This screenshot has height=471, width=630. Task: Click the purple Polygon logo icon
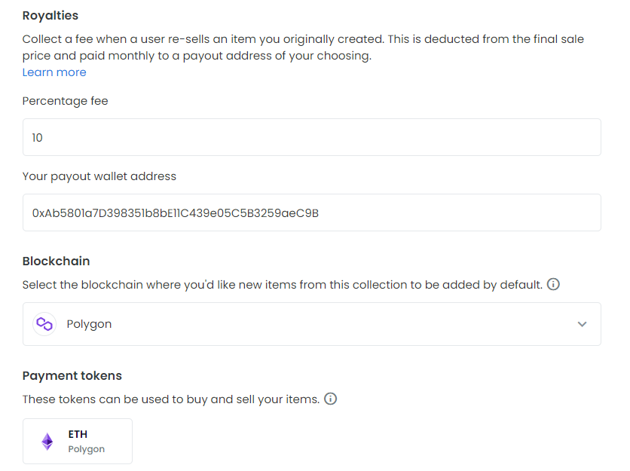[x=45, y=324]
